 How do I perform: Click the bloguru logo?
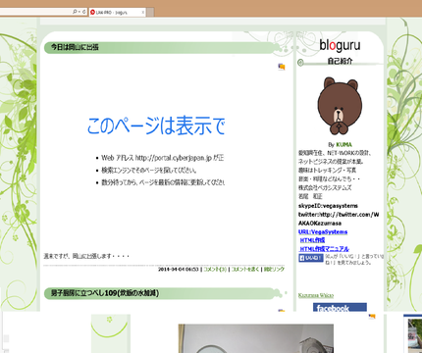click(340, 45)
